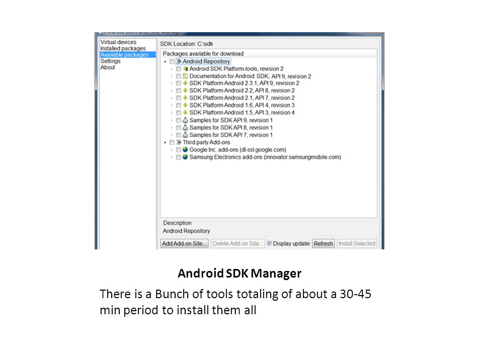Check the Samples for SDK API 7 checkbox
483x362 pixels.
coord(178,135)
